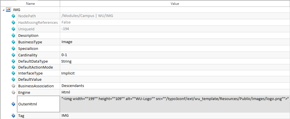Click the gray icon beside BusinessAssociation
The width and height of the screenshot is (290, 119).
(13, 86)
